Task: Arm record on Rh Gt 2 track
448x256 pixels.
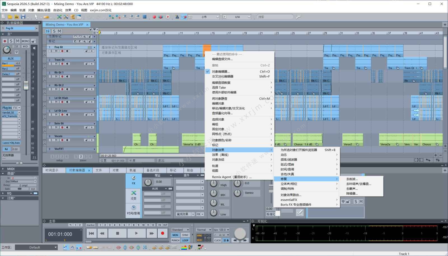Action: click(62, 89)
